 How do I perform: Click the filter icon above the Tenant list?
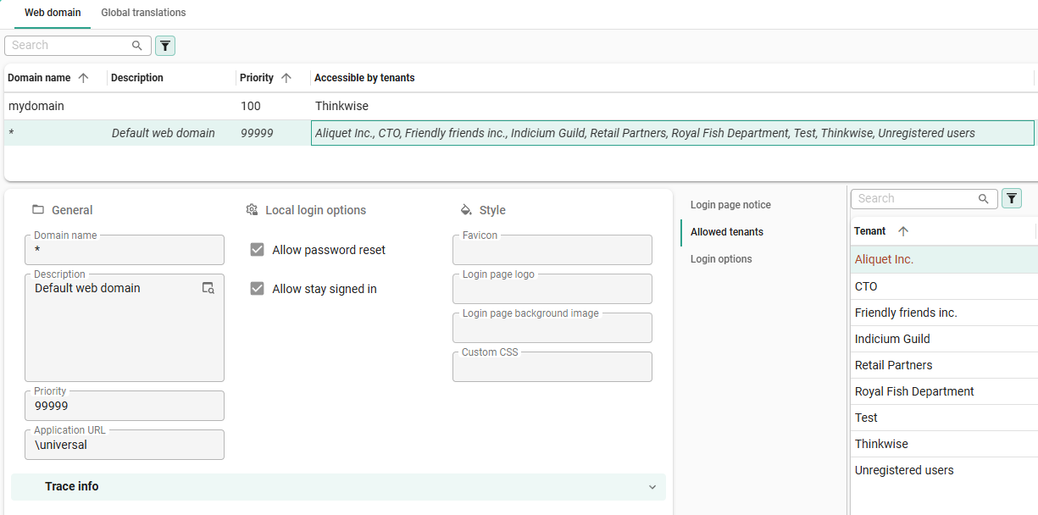pos(1012,199)
